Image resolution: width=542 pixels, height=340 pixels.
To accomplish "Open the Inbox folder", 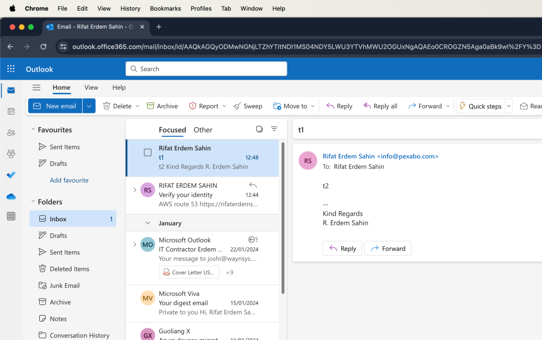I will (73, 219).
